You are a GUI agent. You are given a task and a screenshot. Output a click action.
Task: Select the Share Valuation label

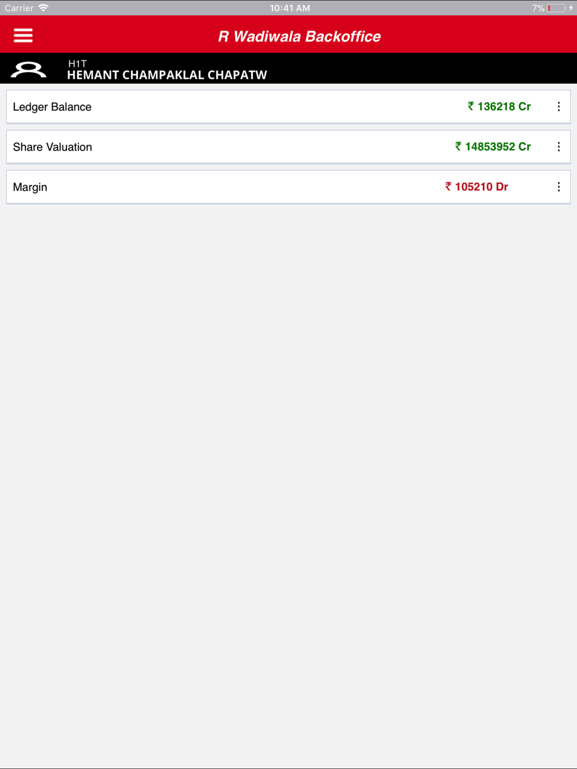click(x=53, y=147)
